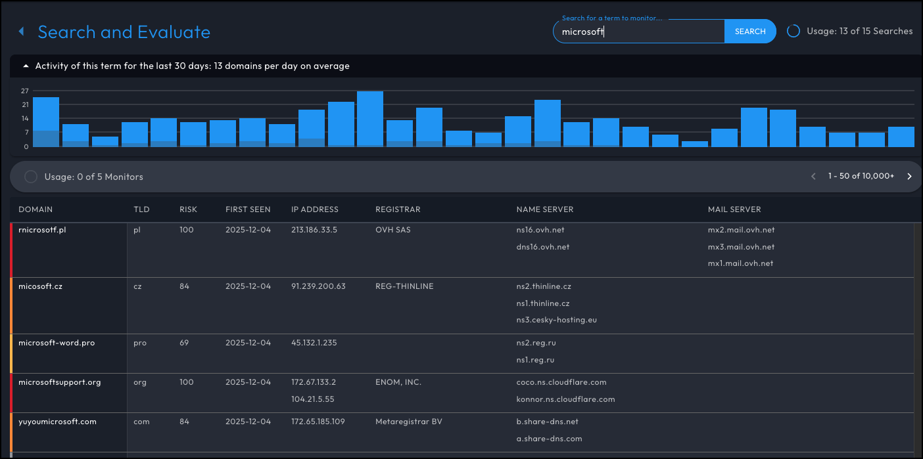Open the rnicrosotf.pl domain row

pyautogui.click(x=42, y=230)
